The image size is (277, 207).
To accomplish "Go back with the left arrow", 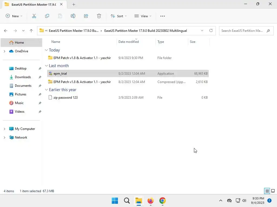I will 6,31.
